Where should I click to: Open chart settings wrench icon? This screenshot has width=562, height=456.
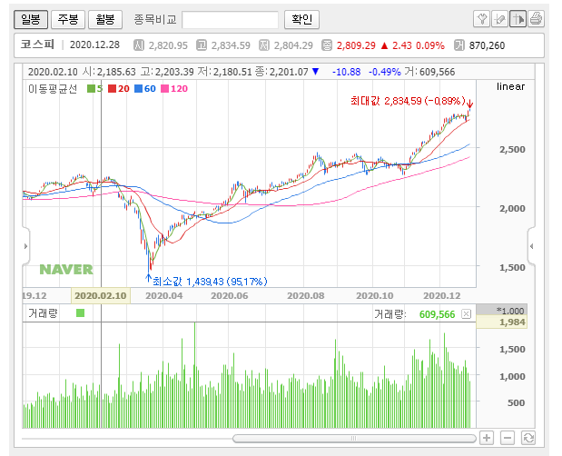[482, 19]
